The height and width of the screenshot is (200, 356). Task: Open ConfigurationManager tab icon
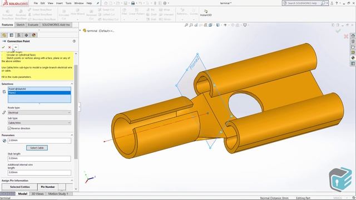coord(19,35)
